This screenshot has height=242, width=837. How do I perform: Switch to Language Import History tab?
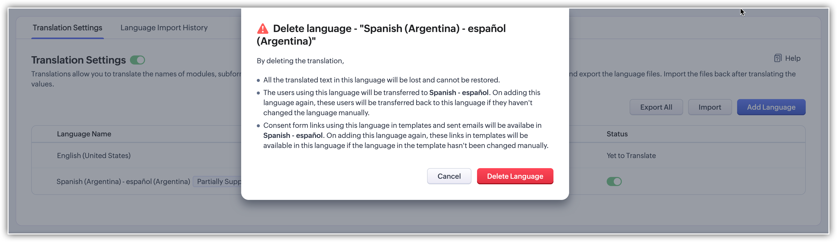pos(164,28)
